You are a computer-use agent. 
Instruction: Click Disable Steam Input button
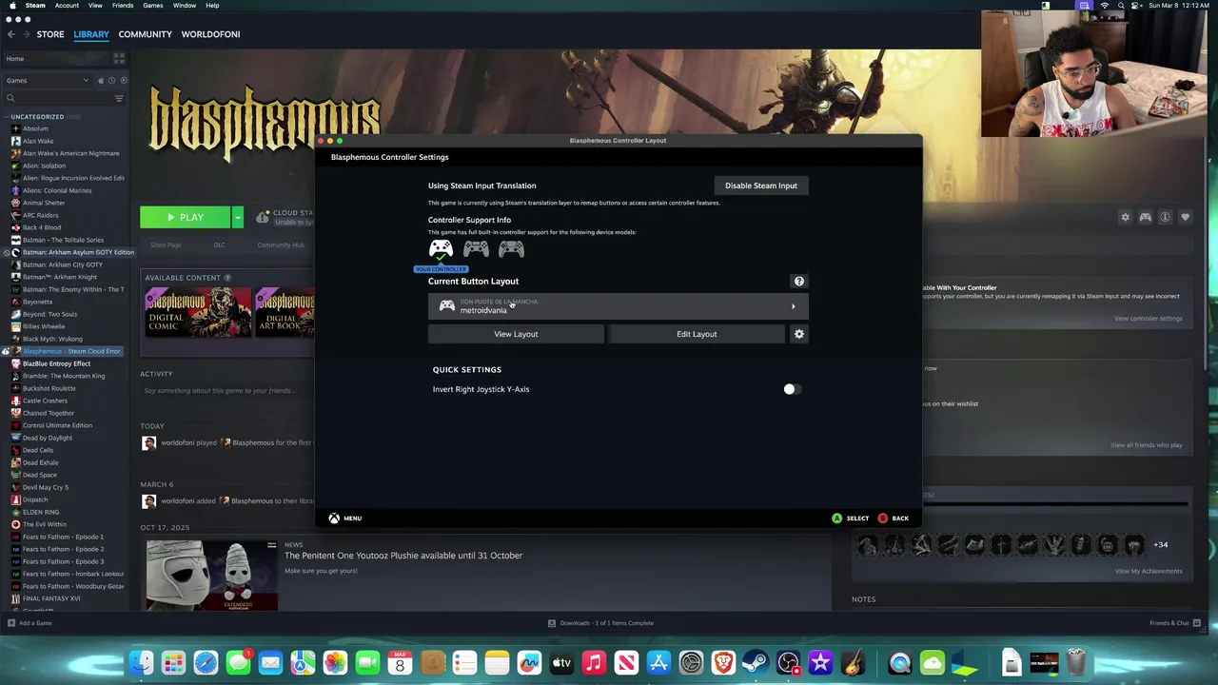click(x=761, y=186)
